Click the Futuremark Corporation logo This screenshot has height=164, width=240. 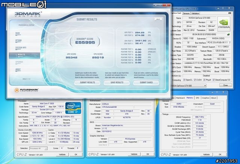click(x=26, y=90)
